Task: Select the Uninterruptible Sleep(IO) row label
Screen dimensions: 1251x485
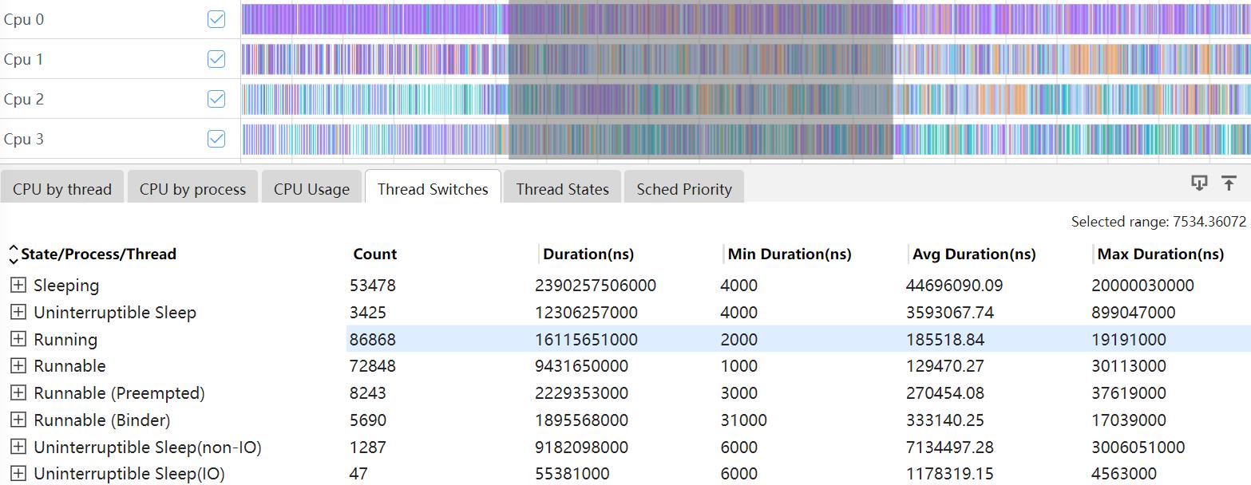Action: click(x=129, y=474)
